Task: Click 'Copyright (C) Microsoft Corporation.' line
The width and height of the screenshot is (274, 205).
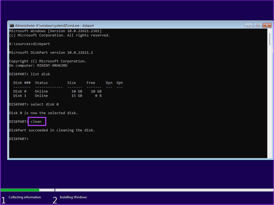Action: [x=48, y=61]
